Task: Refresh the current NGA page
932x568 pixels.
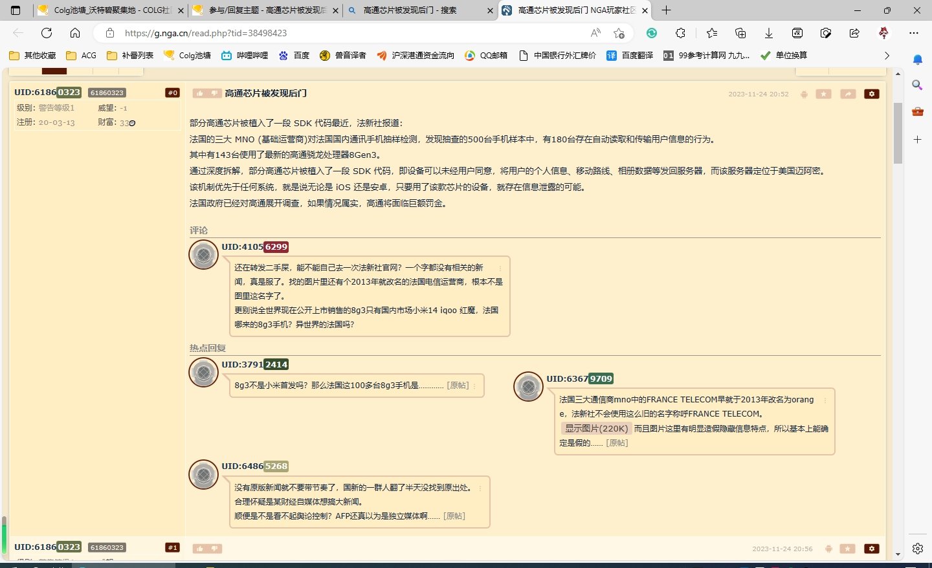Action: (x=47, y=33)
